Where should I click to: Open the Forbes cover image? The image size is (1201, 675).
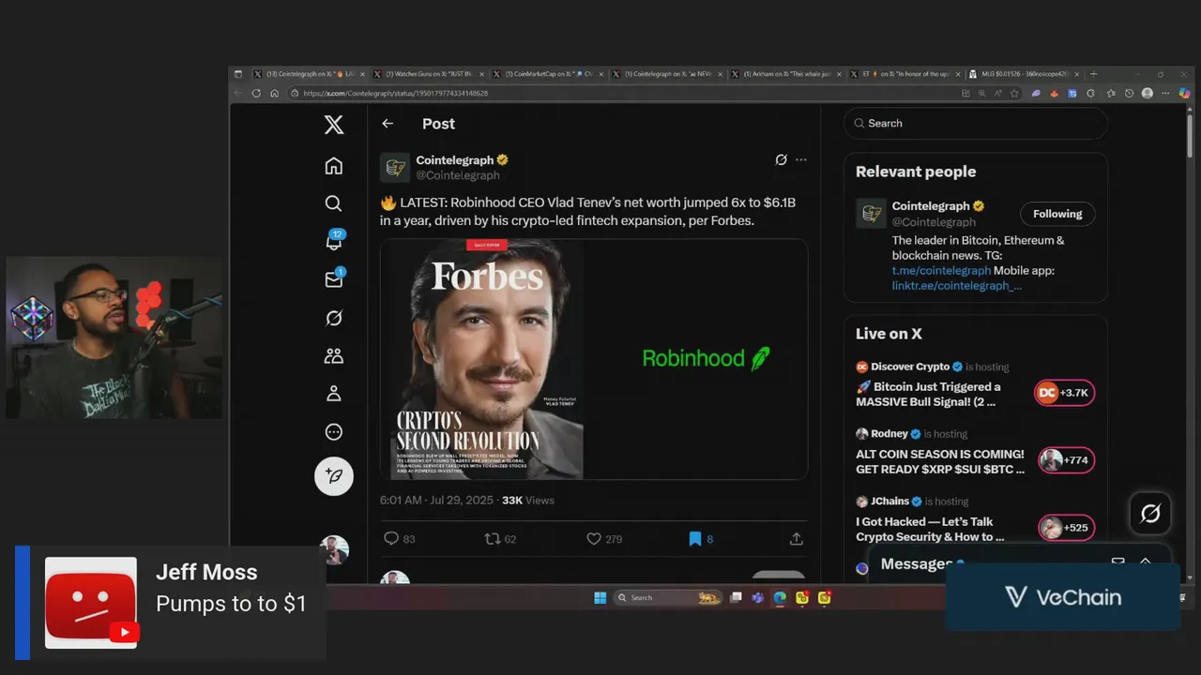[x=487, y=359]
